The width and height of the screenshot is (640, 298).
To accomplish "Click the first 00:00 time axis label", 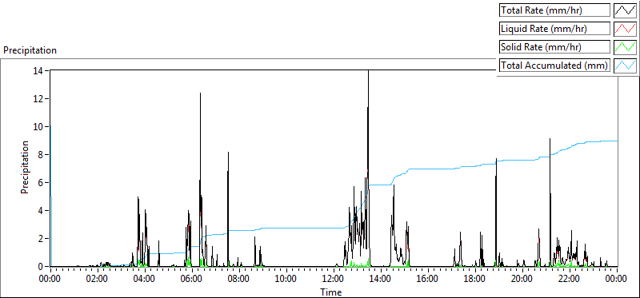I will [50, 280].
